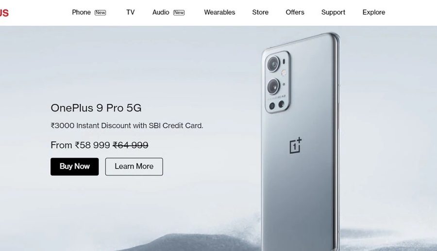Viewport: 437px width, 251px height.
Task: Click the New badge beside Phone
Action: pyautogui.click(x=101, y=13)
